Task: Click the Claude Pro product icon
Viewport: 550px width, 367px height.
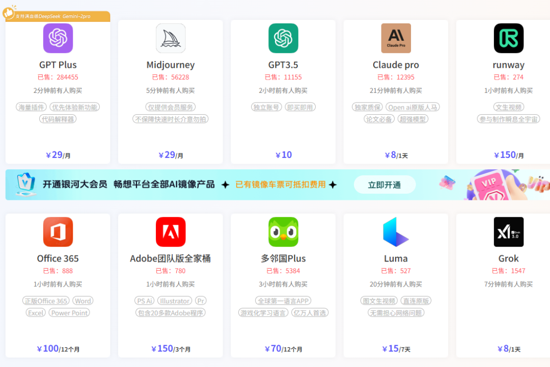Action: point(396,38)
